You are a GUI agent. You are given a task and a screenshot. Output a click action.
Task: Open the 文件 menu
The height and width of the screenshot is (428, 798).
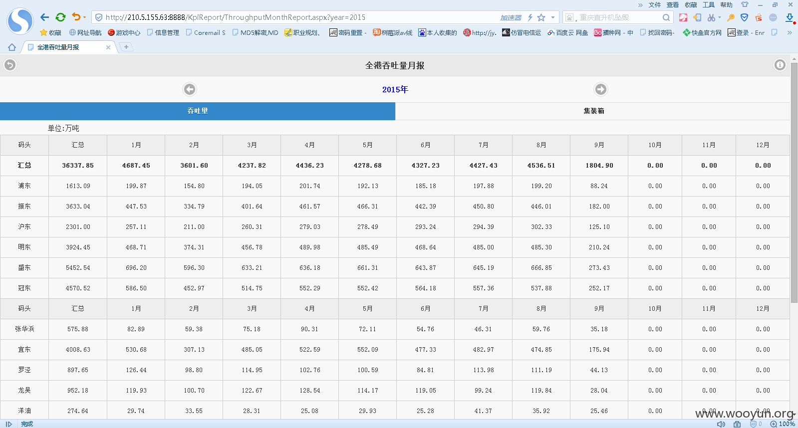point(655,5)
